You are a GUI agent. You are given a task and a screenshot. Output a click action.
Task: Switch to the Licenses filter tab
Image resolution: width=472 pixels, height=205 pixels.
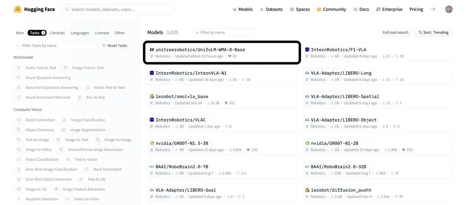102,33
